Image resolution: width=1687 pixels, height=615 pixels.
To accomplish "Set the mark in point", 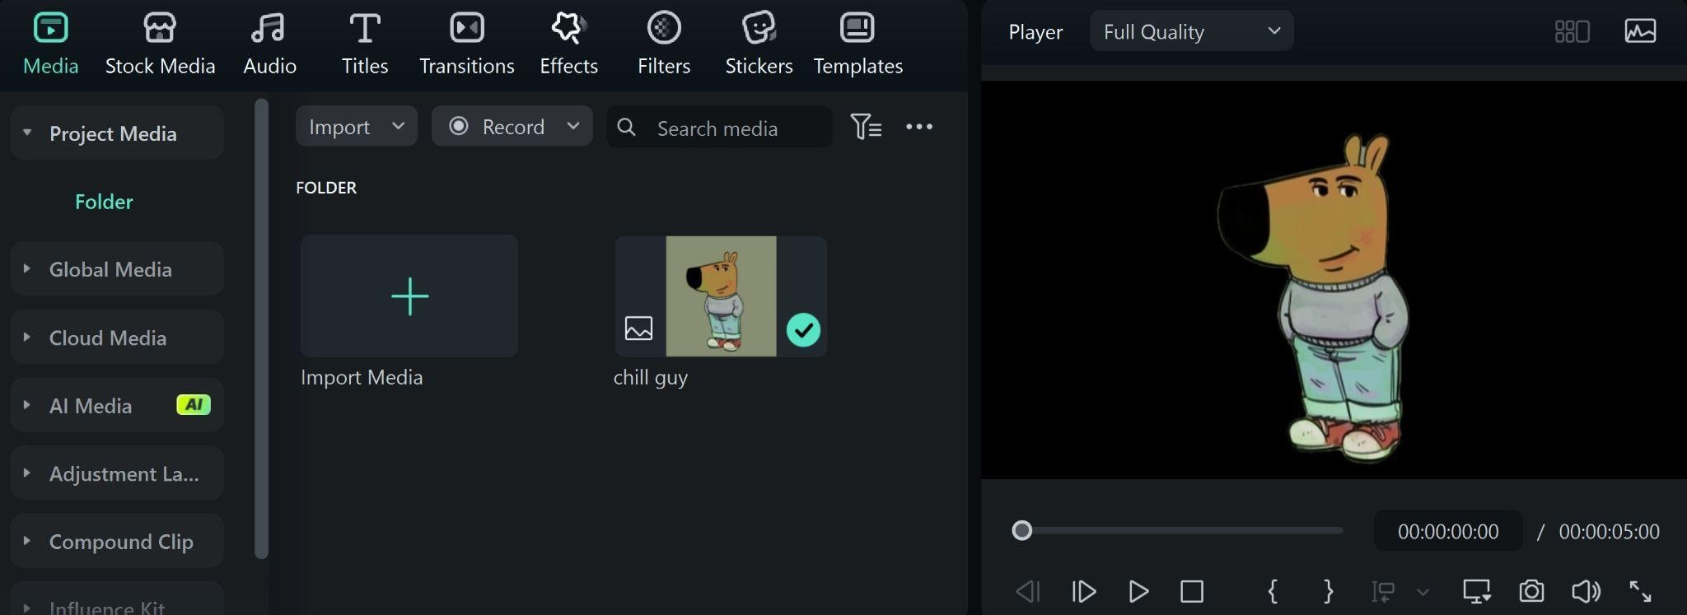I will click(1273, 591).
